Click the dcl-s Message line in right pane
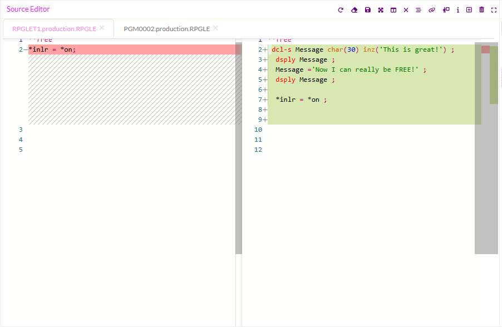The height and width of the screenshot is (327, 502). 363,49
